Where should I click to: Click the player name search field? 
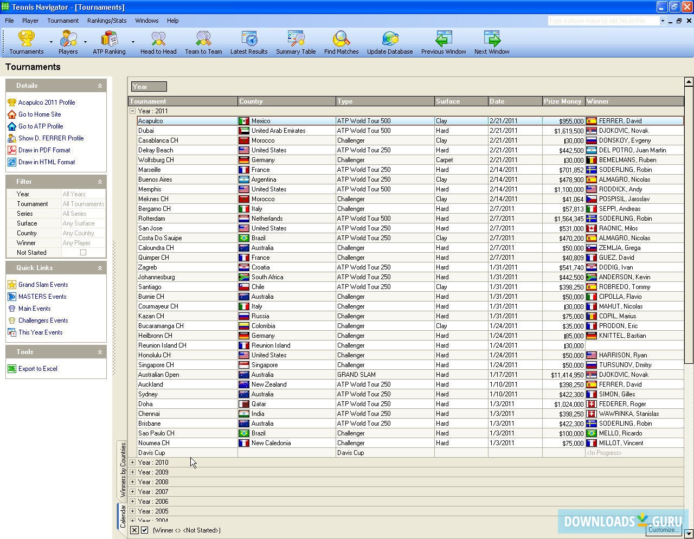603,21
